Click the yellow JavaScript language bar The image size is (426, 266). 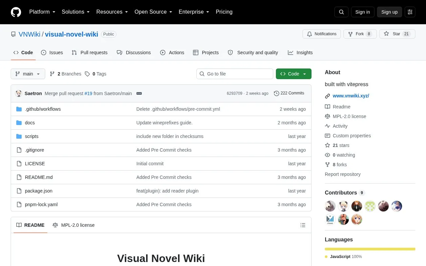point(370,249)
